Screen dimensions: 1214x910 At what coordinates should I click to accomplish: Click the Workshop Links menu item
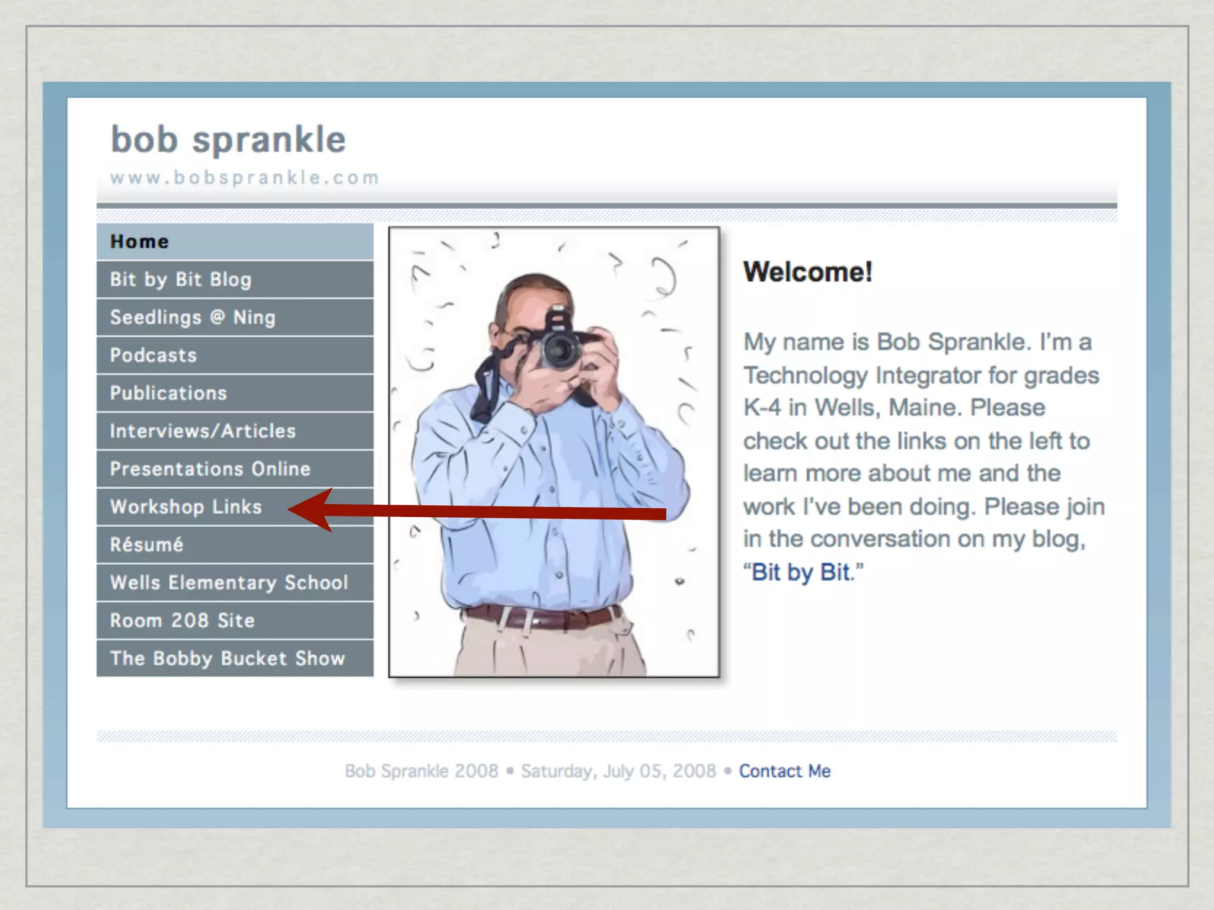[186, 507]
